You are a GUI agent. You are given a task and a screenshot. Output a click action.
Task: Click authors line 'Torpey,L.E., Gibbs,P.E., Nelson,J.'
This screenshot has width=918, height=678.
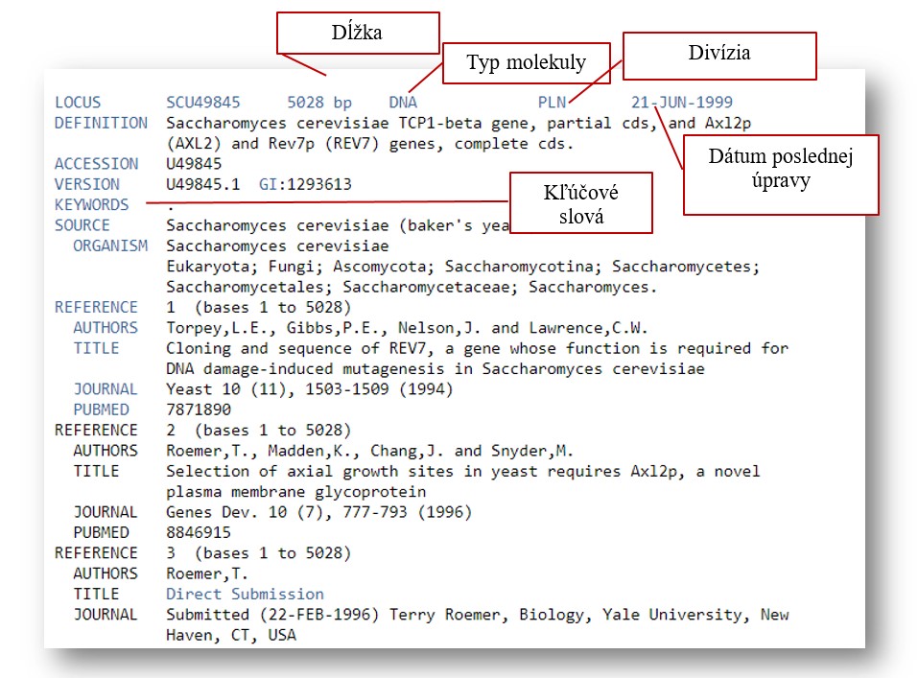[x=407, y=329]
